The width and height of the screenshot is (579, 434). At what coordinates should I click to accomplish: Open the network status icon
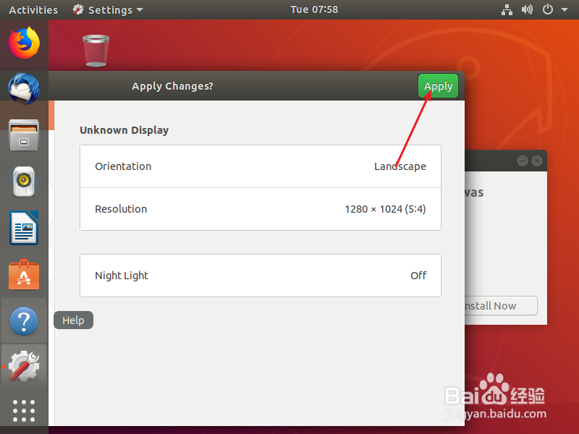507,9
